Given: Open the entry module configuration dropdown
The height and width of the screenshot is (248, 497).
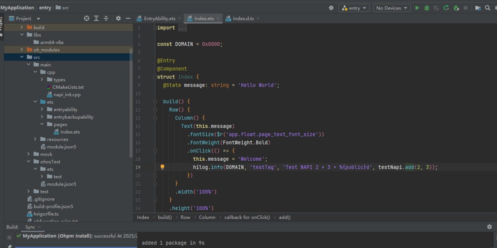Looking at the screenshot, I should [x=354, y=8].
